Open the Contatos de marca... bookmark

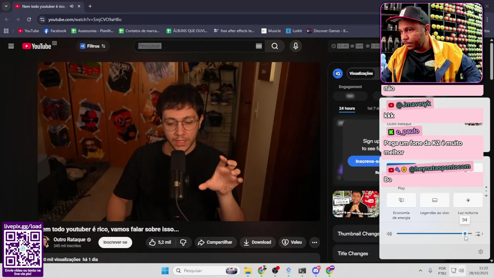pyautogui.click(x=139, y=31)
